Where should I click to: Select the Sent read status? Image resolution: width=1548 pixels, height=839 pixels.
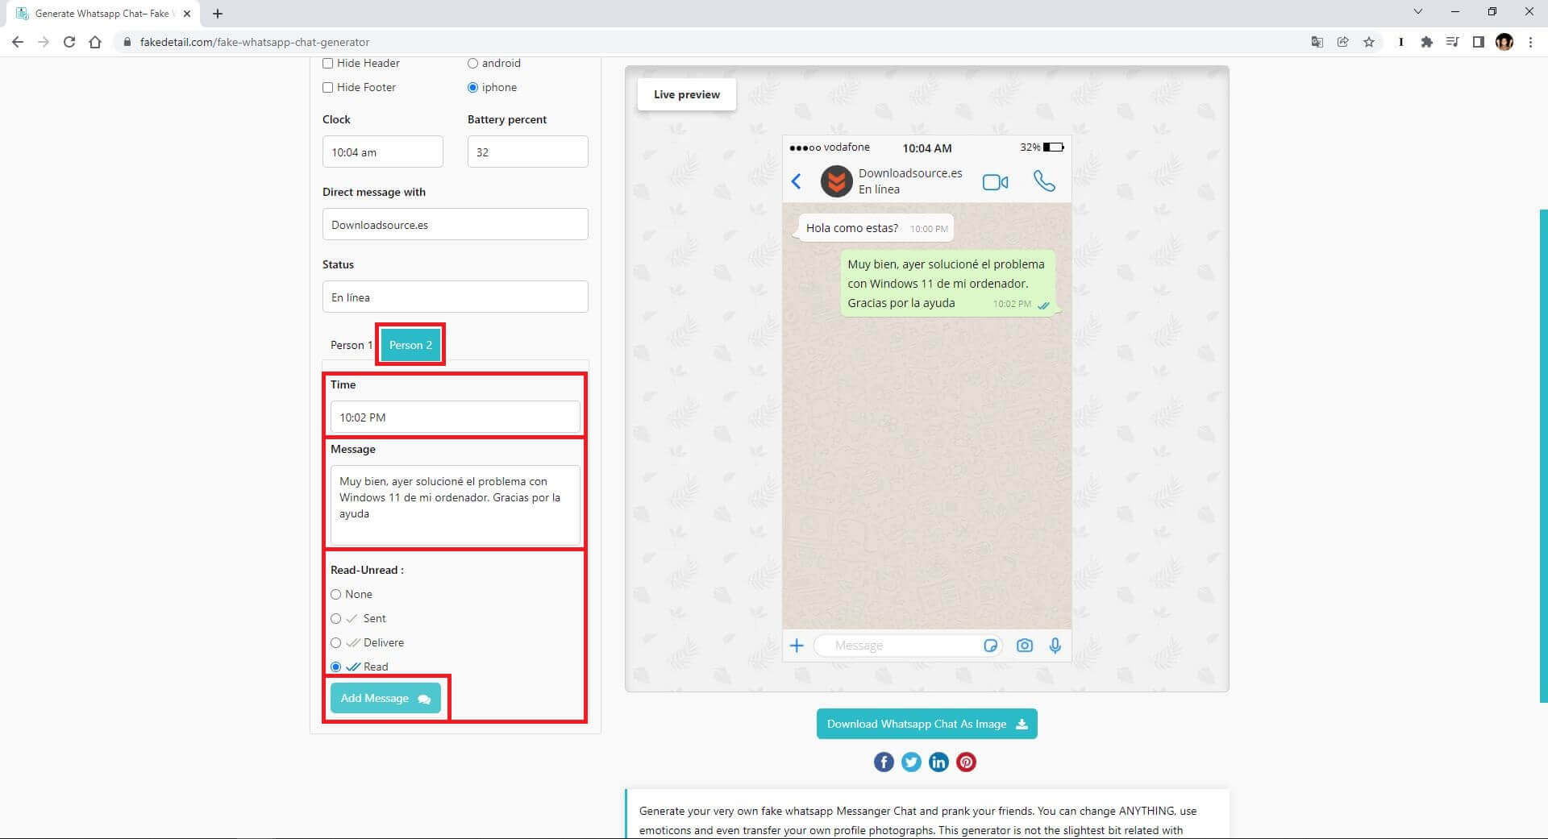[336, 618]
